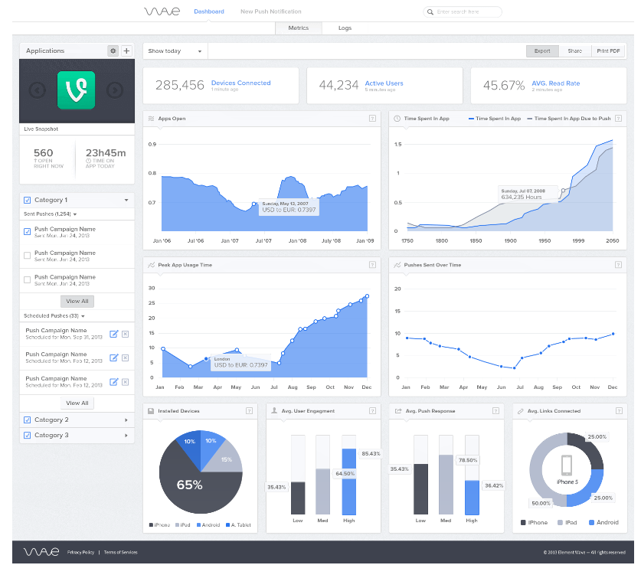
Task: Switch to Logs tab
Action: [345, 28]
